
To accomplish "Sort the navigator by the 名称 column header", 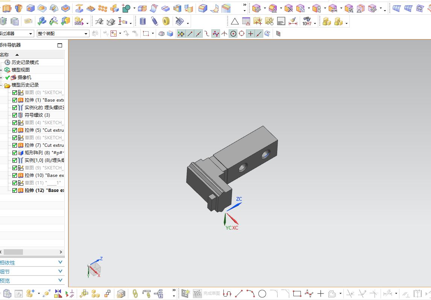I will (32, 55).
